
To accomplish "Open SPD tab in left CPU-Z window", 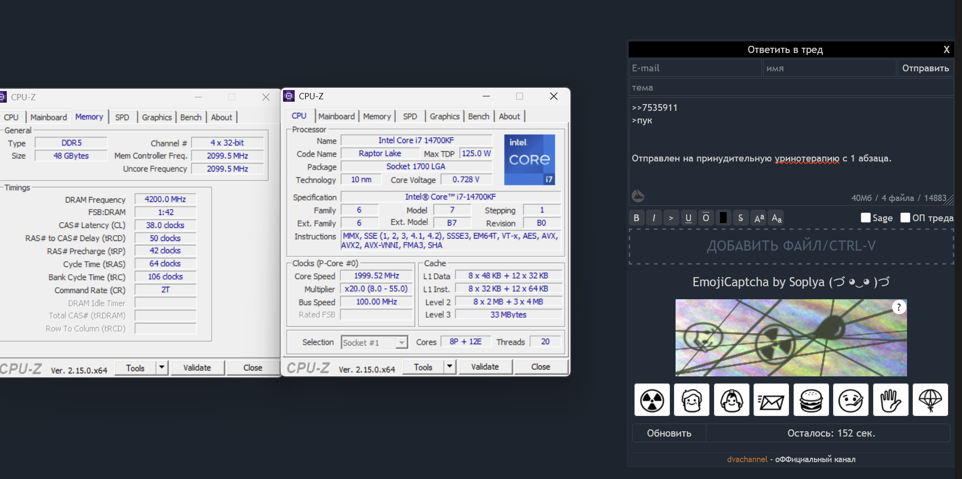I will click(122, 117).
